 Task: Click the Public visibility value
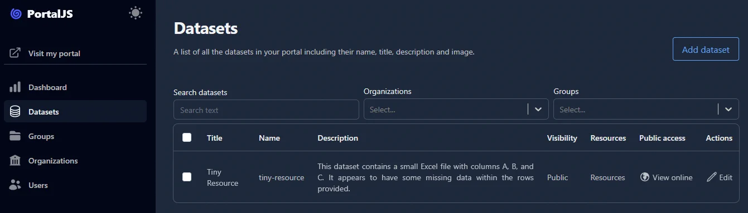pyautogui.click(x=558, y=177)
